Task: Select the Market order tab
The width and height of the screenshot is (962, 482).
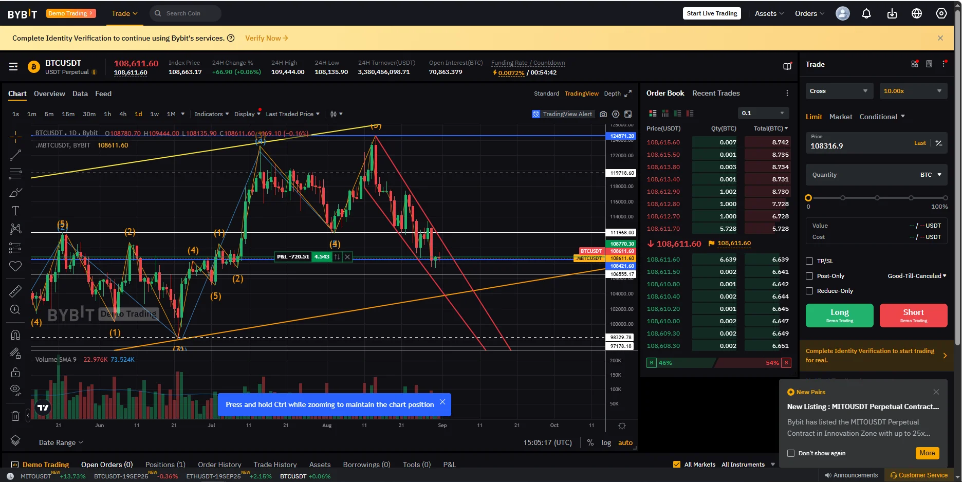Action: 841,117
